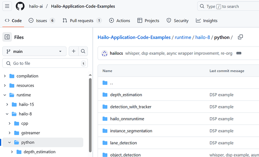259x157 pixels.
Task: Open the hamburger navigation menu
Action: tap(7, 6)
